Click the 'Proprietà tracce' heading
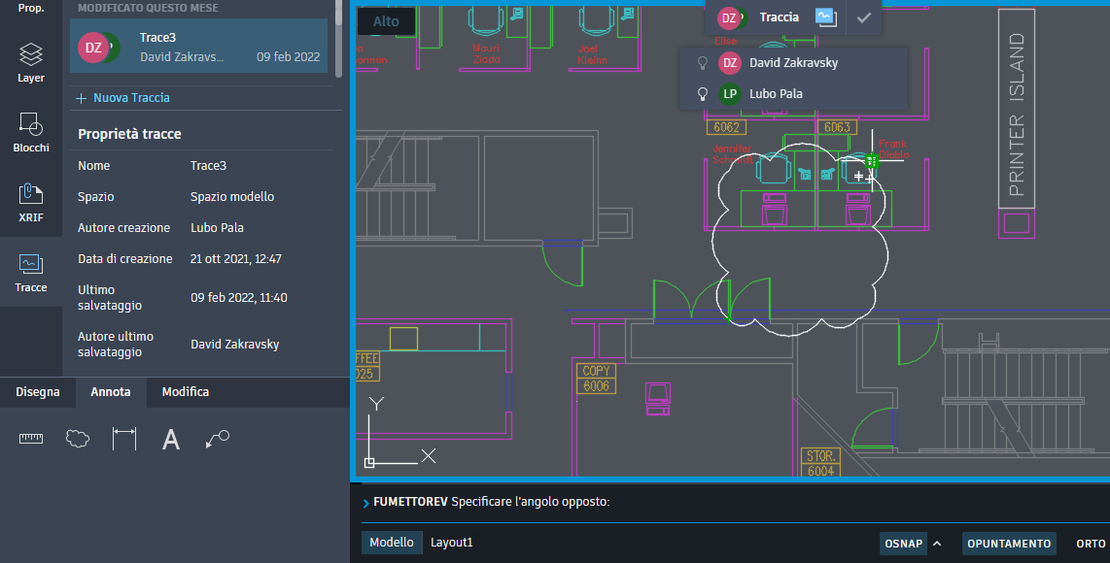Viewport: 1110px width, 563px height. tap(129, 134)
